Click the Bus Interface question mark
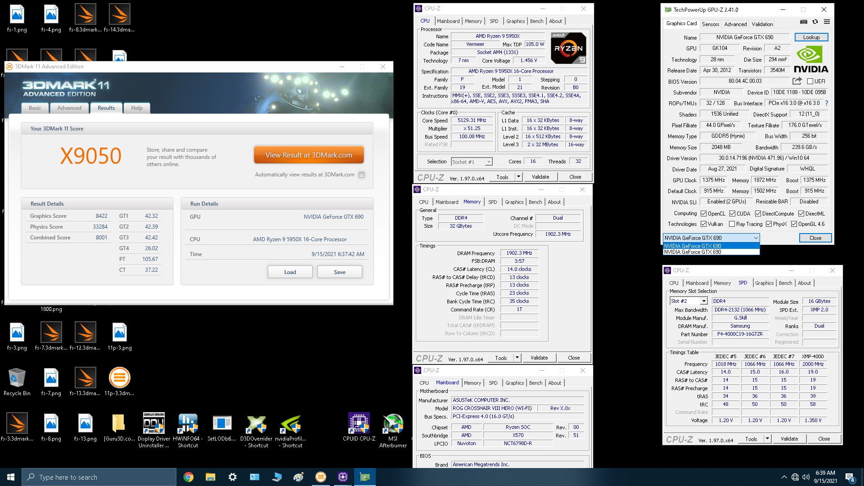The width and height of the screenshot is (864, 486). pyautogui.click(x=827, y=103)
